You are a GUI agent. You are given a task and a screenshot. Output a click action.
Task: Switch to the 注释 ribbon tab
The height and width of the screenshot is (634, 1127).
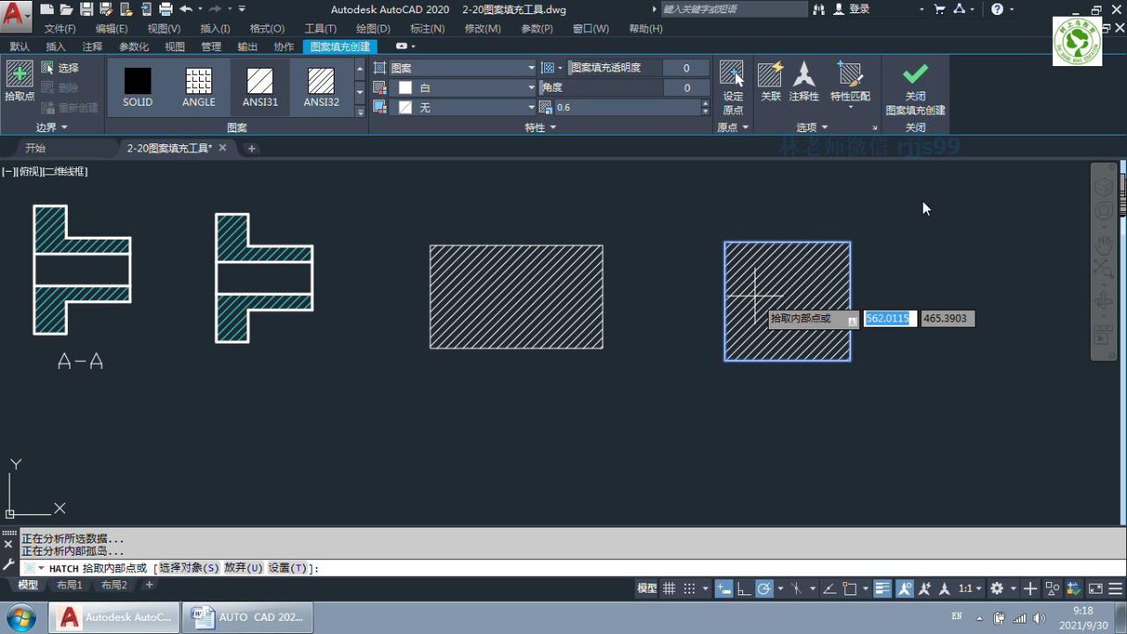pos(92,47)
